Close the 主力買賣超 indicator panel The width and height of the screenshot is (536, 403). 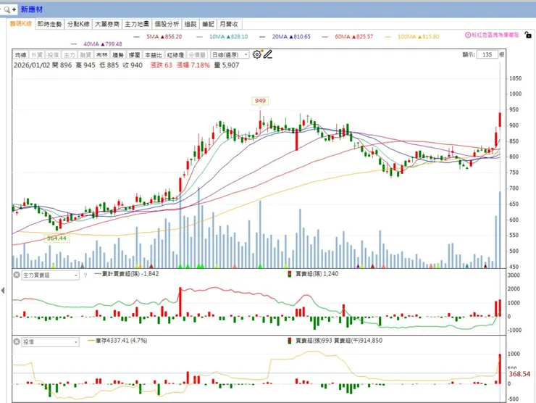tap(17, 275)
